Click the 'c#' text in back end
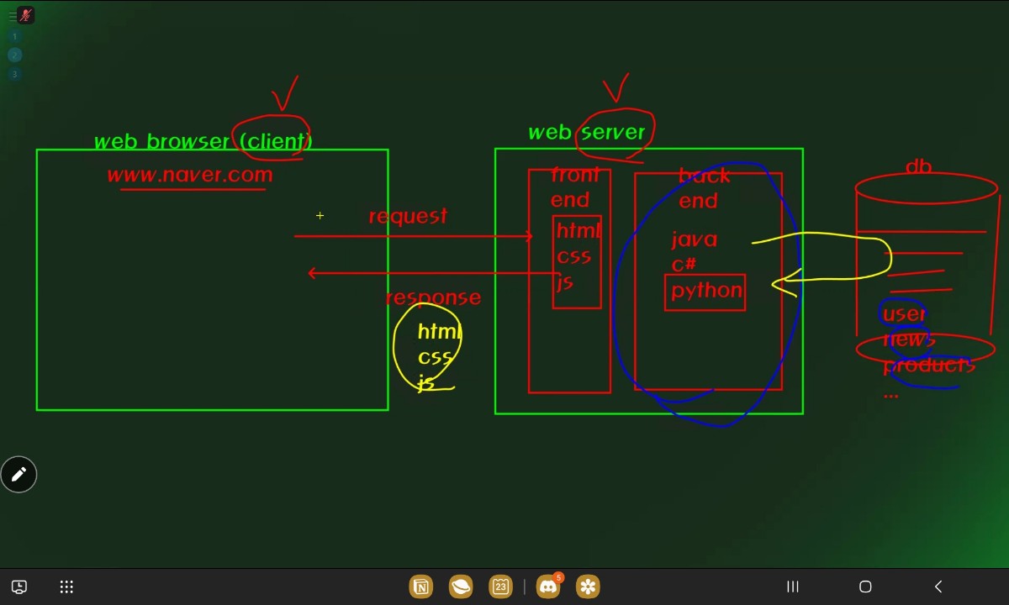The height and width of the screenshot is (605, 1009). [684, 265]
